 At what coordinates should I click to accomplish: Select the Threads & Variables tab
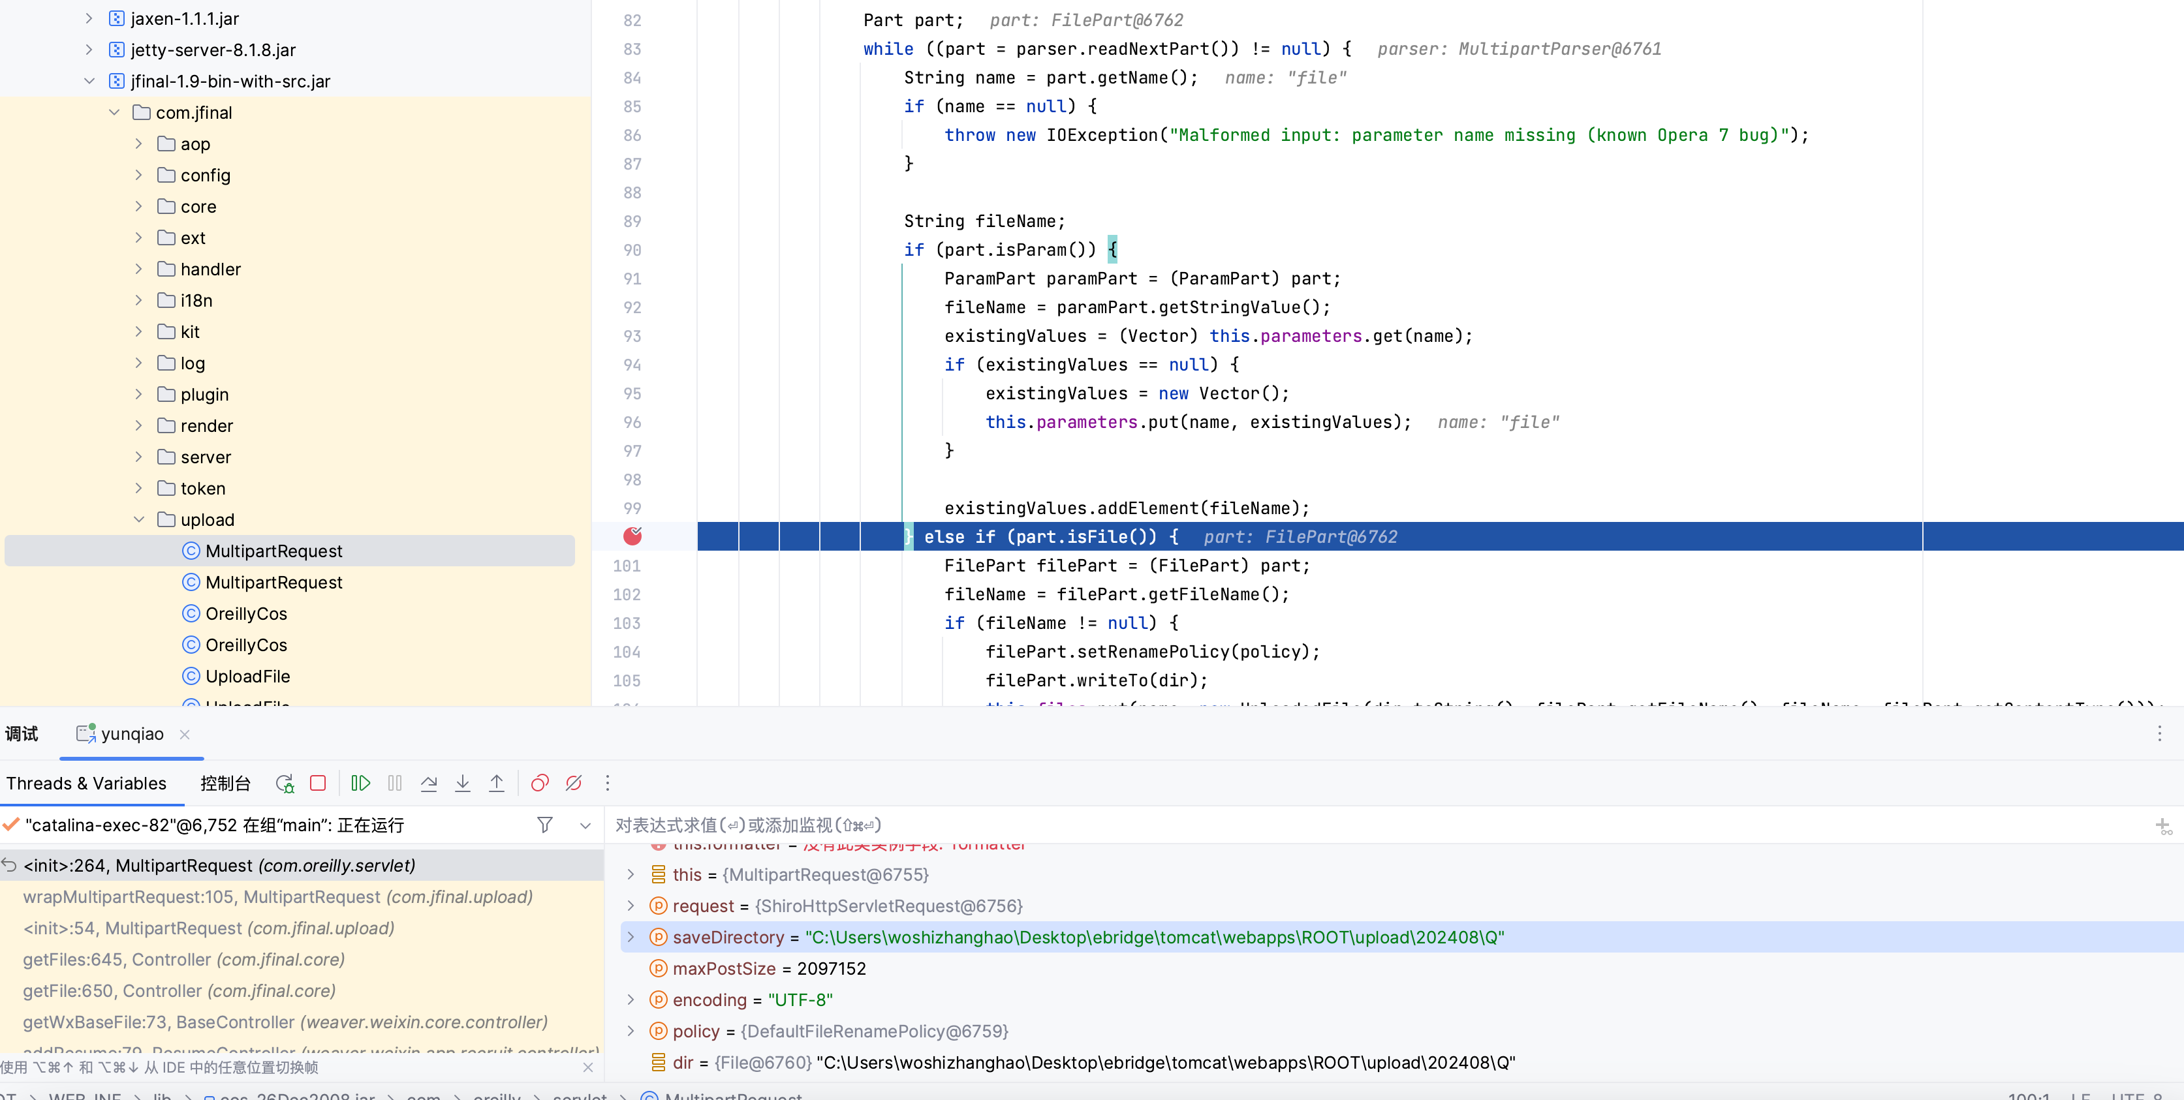click(86, 783)
